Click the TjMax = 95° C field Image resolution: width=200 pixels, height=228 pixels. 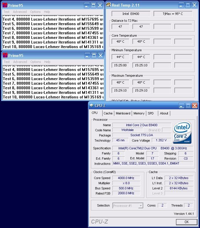[173, 14]
